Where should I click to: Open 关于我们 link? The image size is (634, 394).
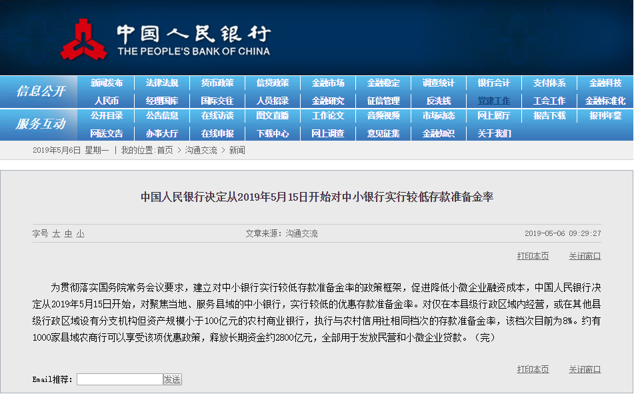click(494, 133)
